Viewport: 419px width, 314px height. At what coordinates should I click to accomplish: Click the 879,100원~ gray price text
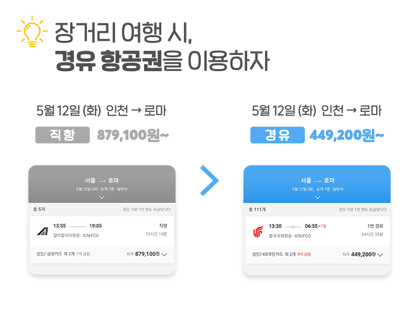pos(133,135)
